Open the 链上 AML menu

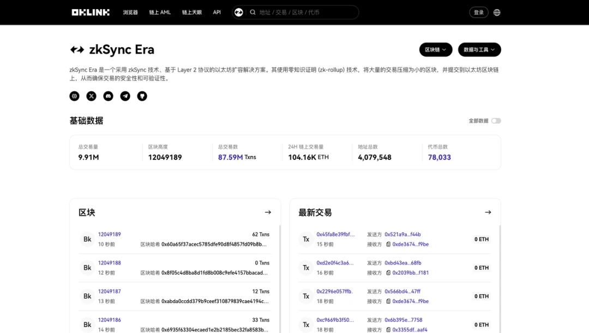tap(160, 13)
